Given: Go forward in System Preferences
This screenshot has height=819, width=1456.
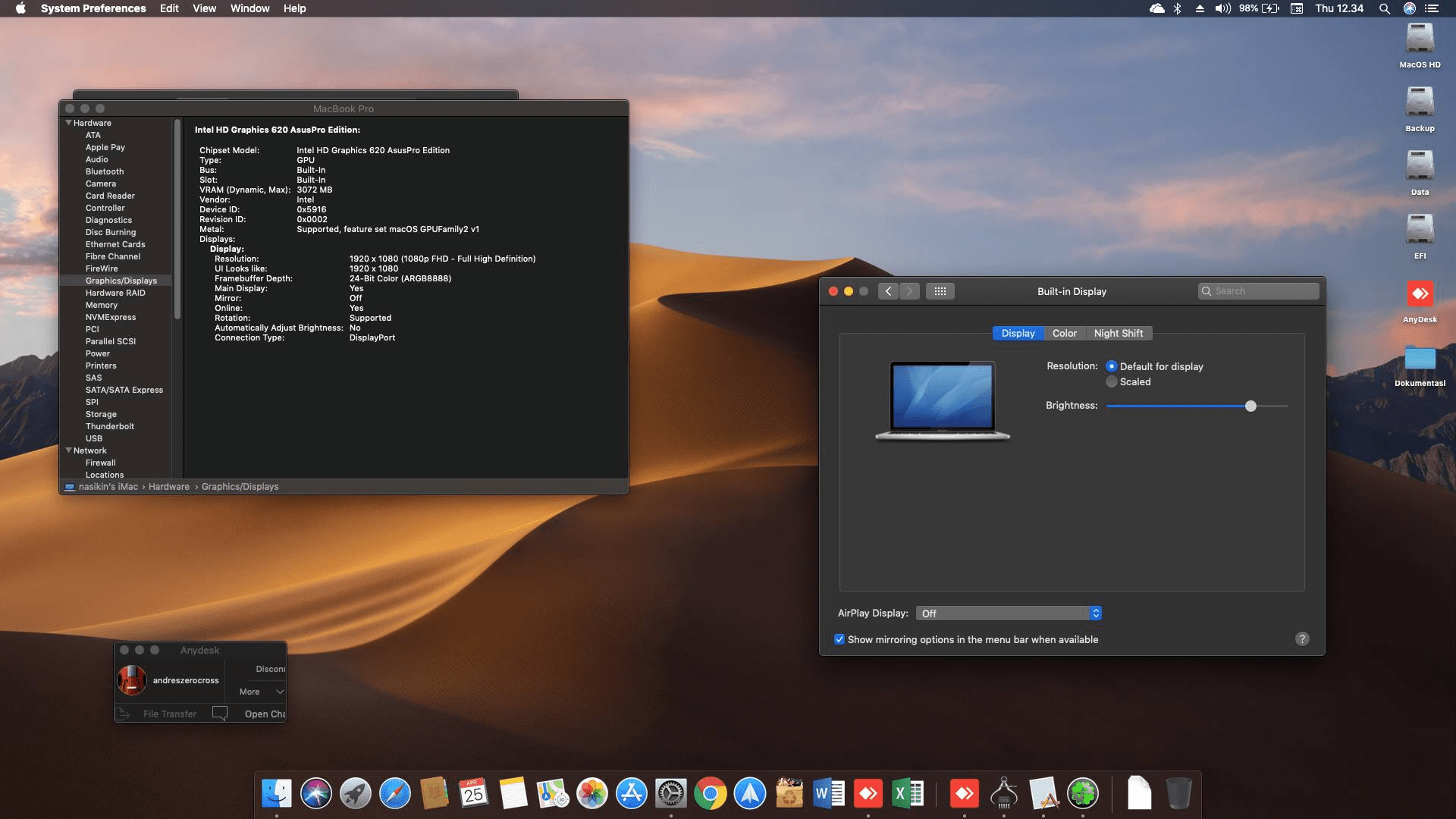Looking at the screenshot, I should [909, 291].
